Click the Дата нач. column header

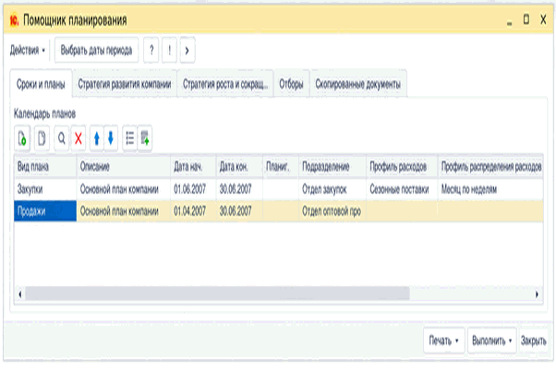click(193, 167)
